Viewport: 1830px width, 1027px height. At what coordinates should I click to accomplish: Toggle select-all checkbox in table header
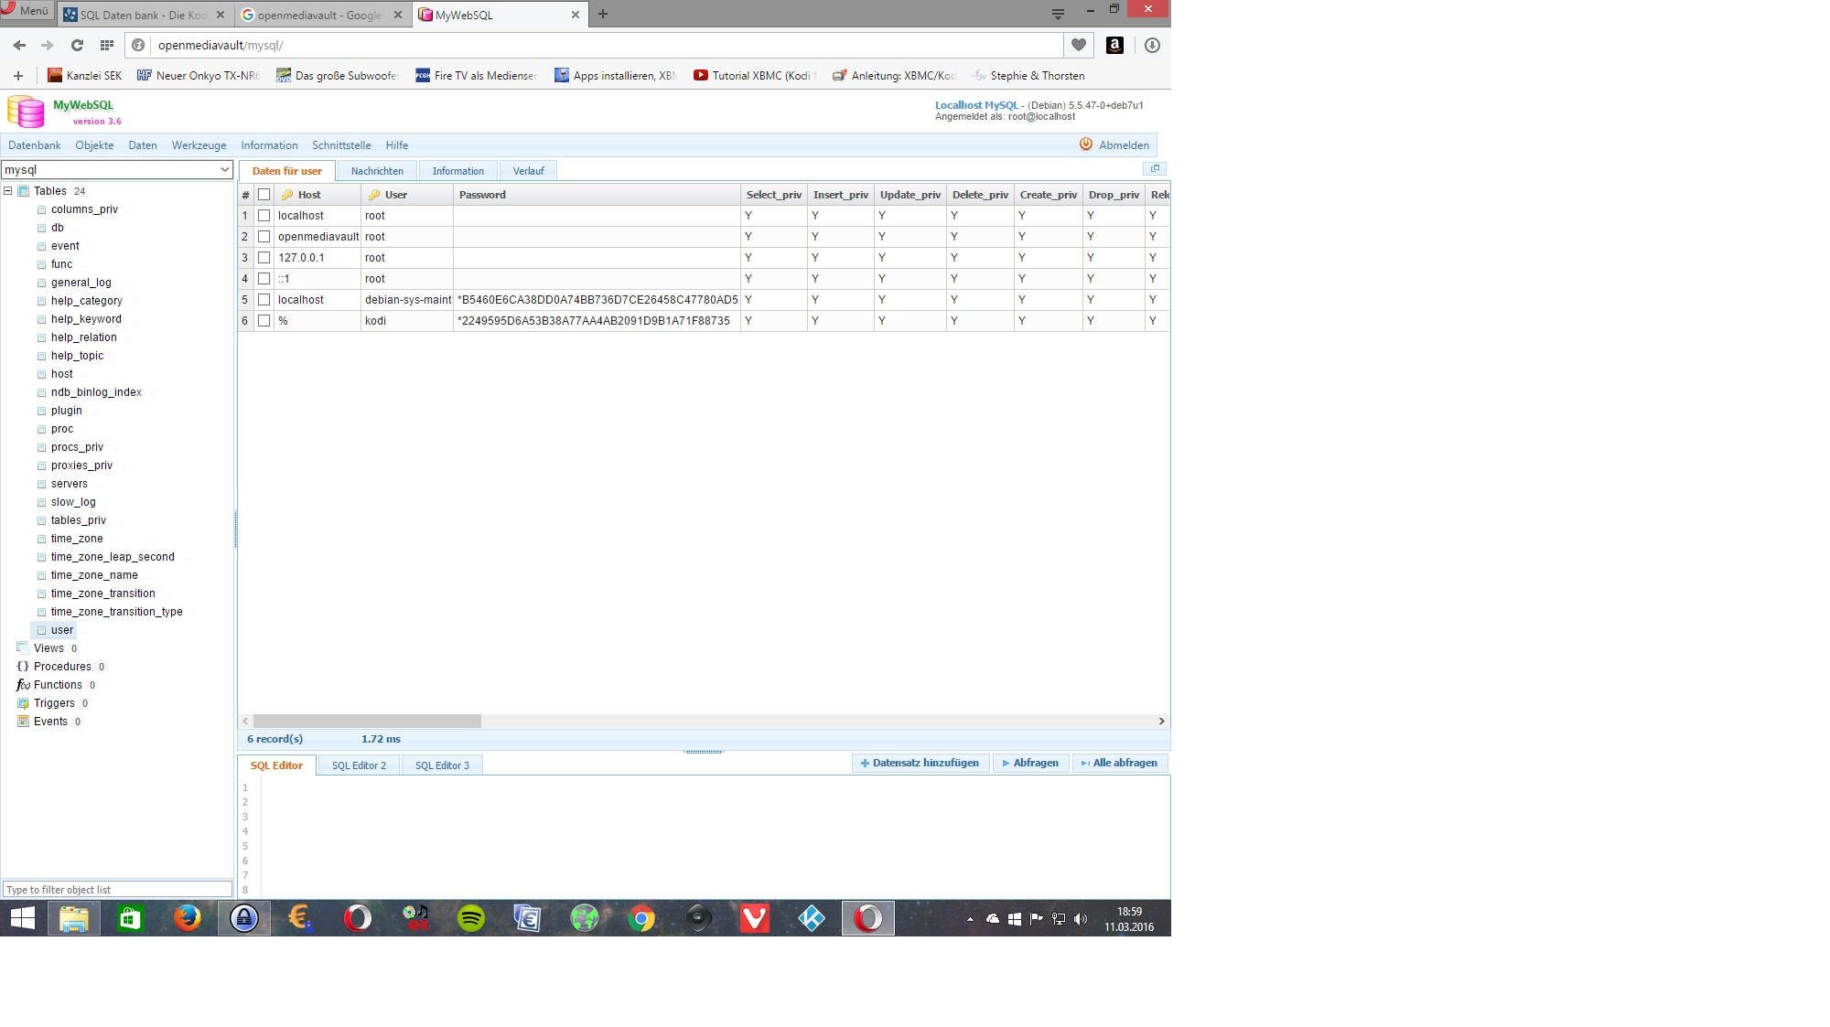coord(264,195)
